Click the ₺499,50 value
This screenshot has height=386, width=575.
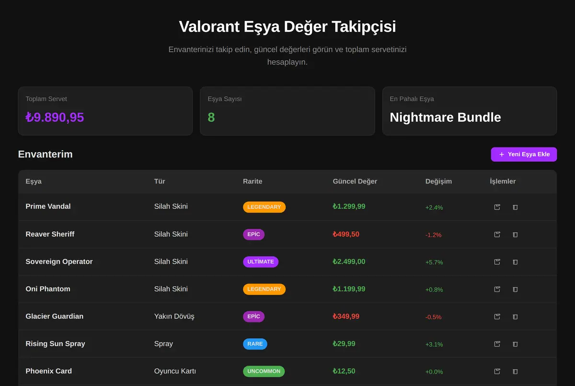click(x=346, y=234)
